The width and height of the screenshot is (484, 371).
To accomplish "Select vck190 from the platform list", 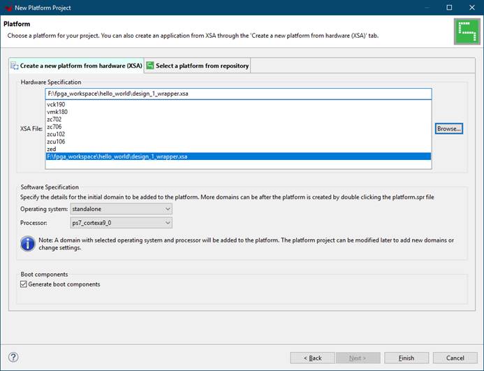I will [57, 104].
